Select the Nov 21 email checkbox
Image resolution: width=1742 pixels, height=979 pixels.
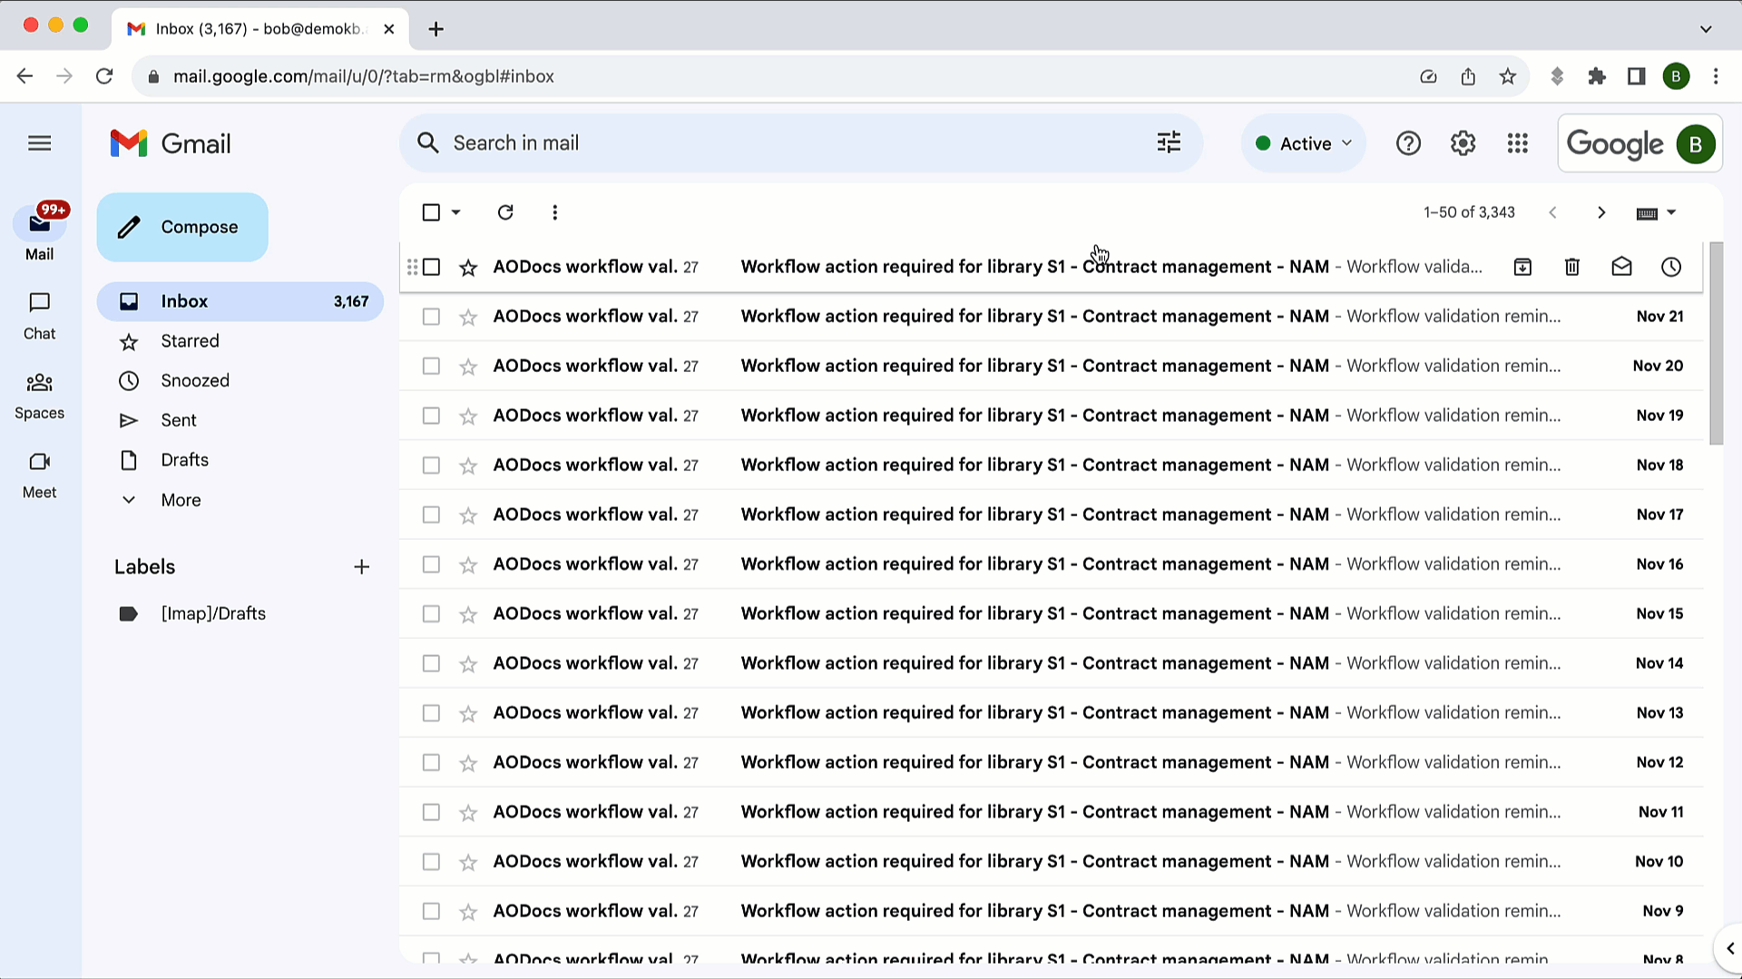coord(431,317)
